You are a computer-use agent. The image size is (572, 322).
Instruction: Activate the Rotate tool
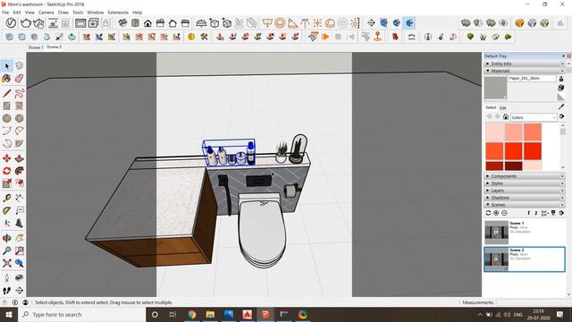(6, 171)
